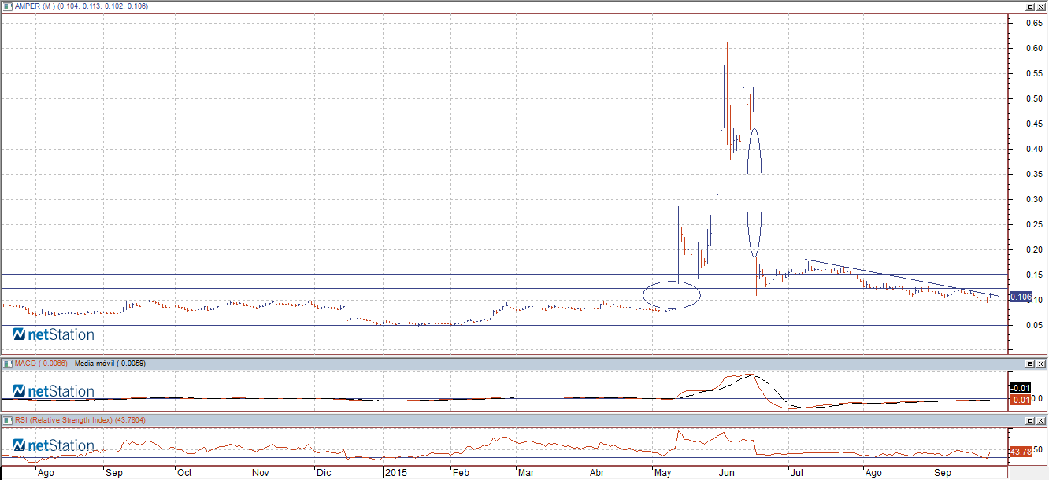Click the Mar month label

click(x=525, y=474)
